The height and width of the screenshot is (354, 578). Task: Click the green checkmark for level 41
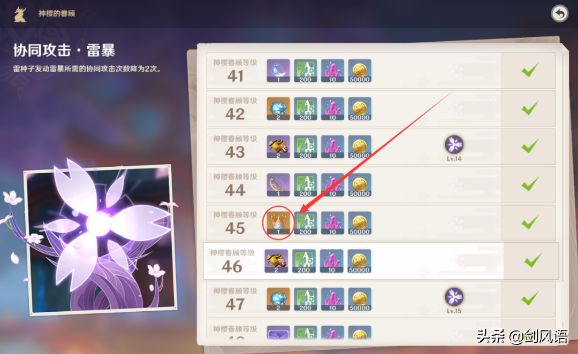point(530,70)
